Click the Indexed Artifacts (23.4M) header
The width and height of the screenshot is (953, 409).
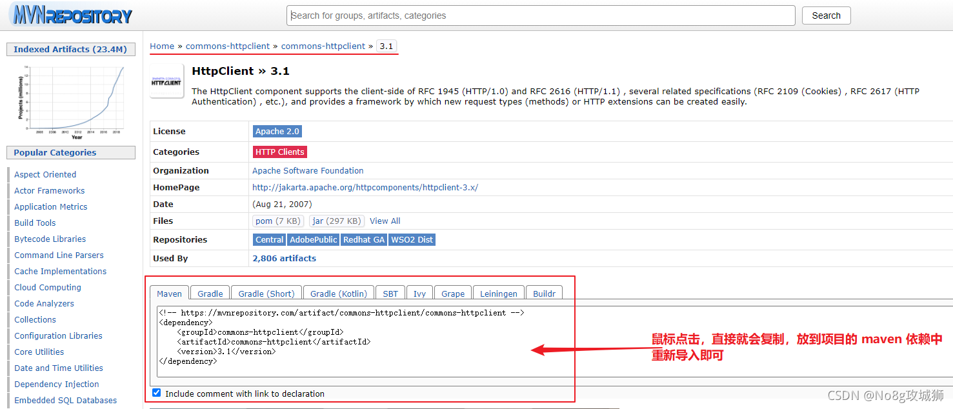point(70,49)
